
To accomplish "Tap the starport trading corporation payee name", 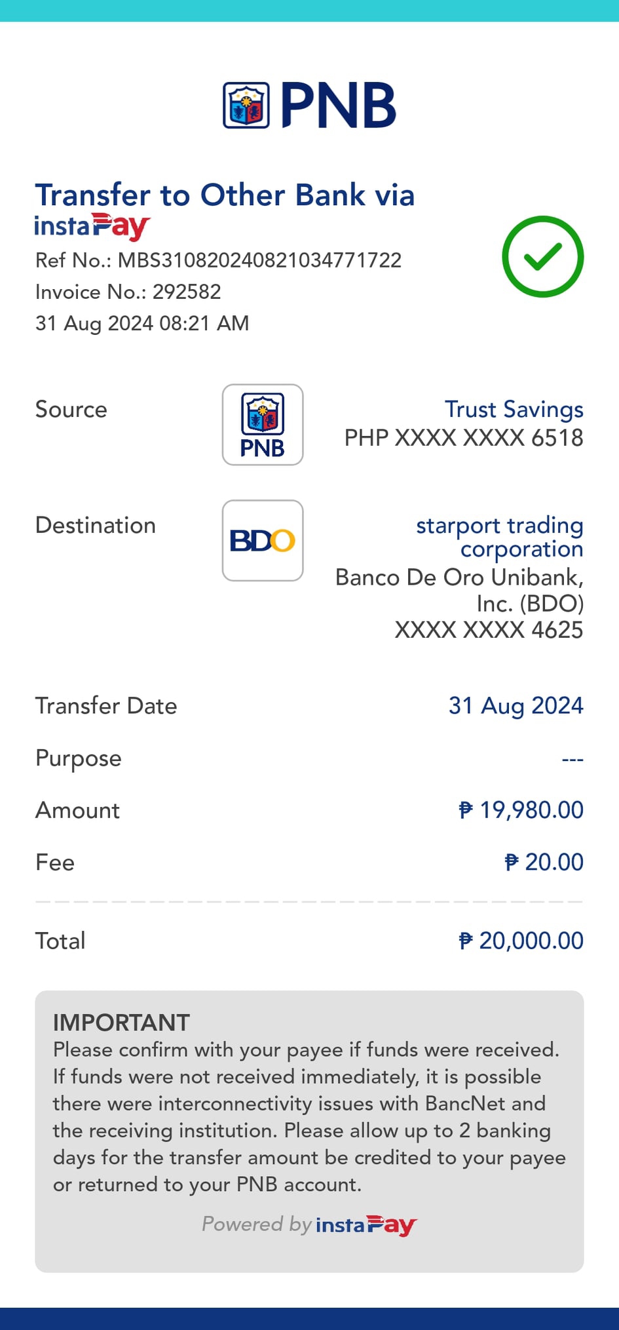I will (x=500, y=537).
